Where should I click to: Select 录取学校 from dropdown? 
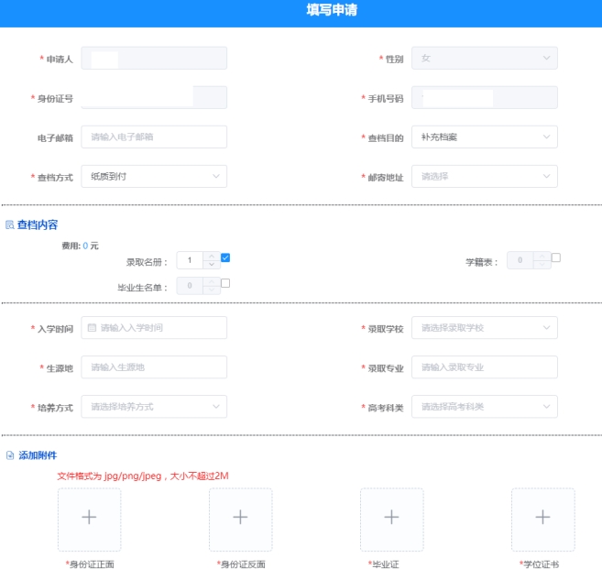(484, 328)
